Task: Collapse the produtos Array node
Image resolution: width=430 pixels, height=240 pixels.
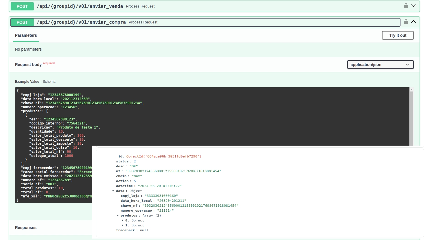Action: [118, 216]
